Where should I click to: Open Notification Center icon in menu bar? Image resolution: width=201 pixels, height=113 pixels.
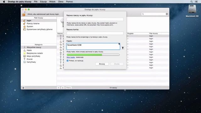coord(196,2)
